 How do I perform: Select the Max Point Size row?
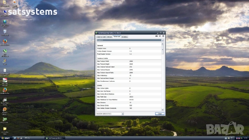(x=129, y=97)
